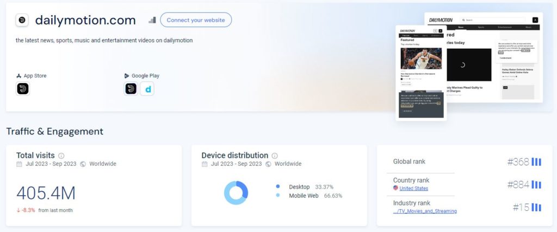Click the globe icon under Device distribution
Screen dimensions: 557x232
268,164
